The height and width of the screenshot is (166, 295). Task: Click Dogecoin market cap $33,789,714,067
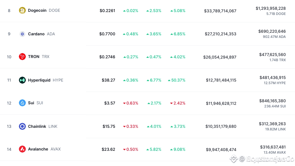coord(220,11)
